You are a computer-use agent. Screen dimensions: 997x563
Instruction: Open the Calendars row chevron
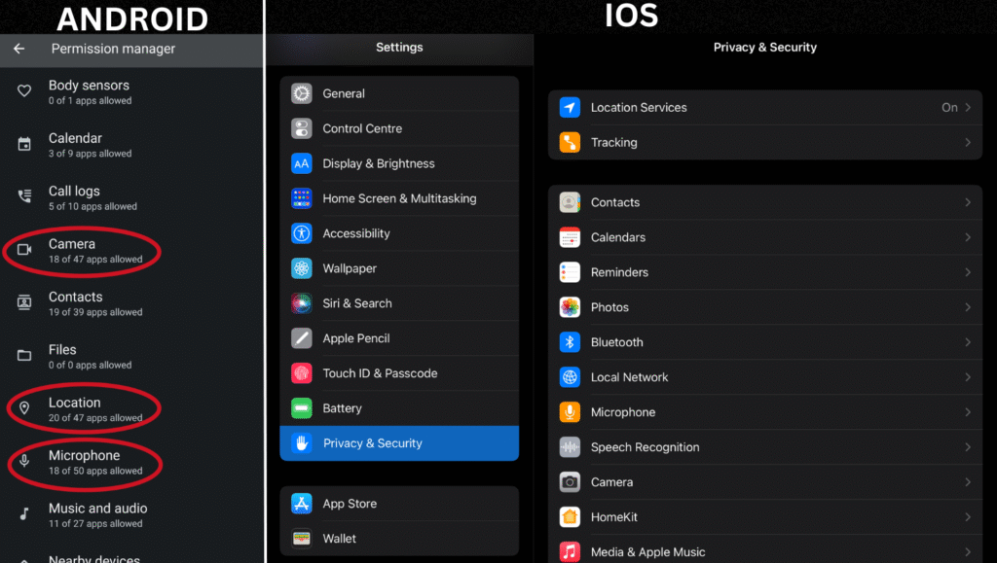coord(968,237)
